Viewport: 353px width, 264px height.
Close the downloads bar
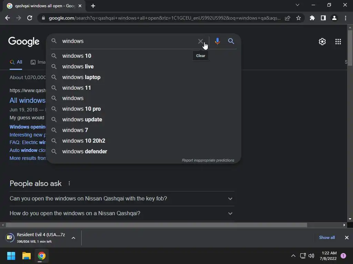tap(346, 238)
